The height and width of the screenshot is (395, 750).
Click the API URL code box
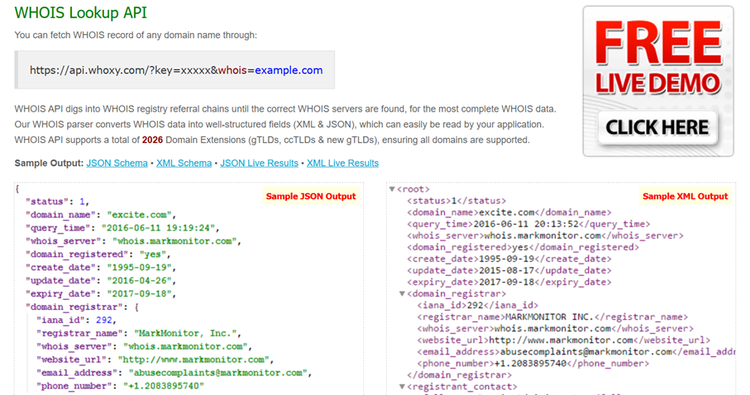[174, 69]
